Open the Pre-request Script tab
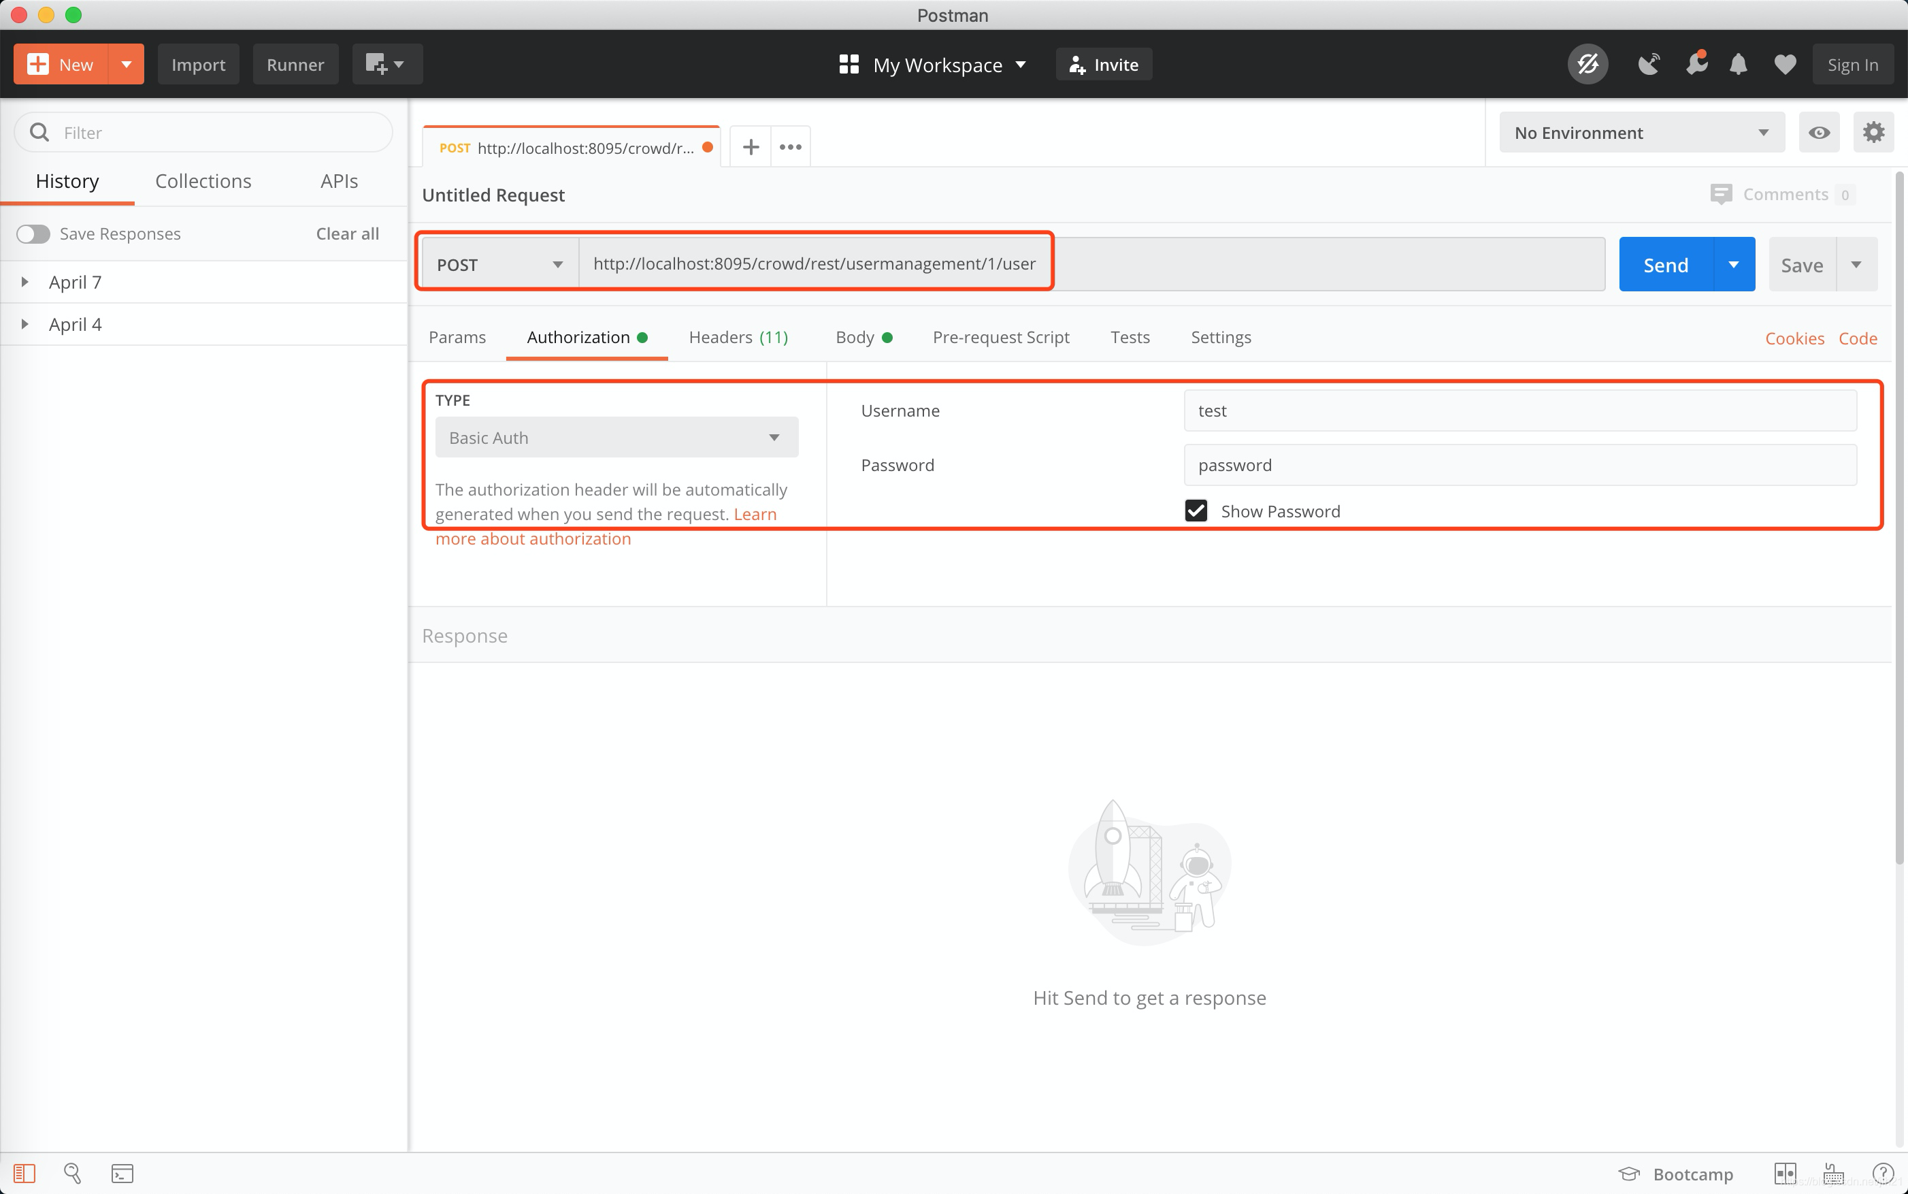Image resolution: width=1908 pixels, height=1194 pixels. (1000, 337)
